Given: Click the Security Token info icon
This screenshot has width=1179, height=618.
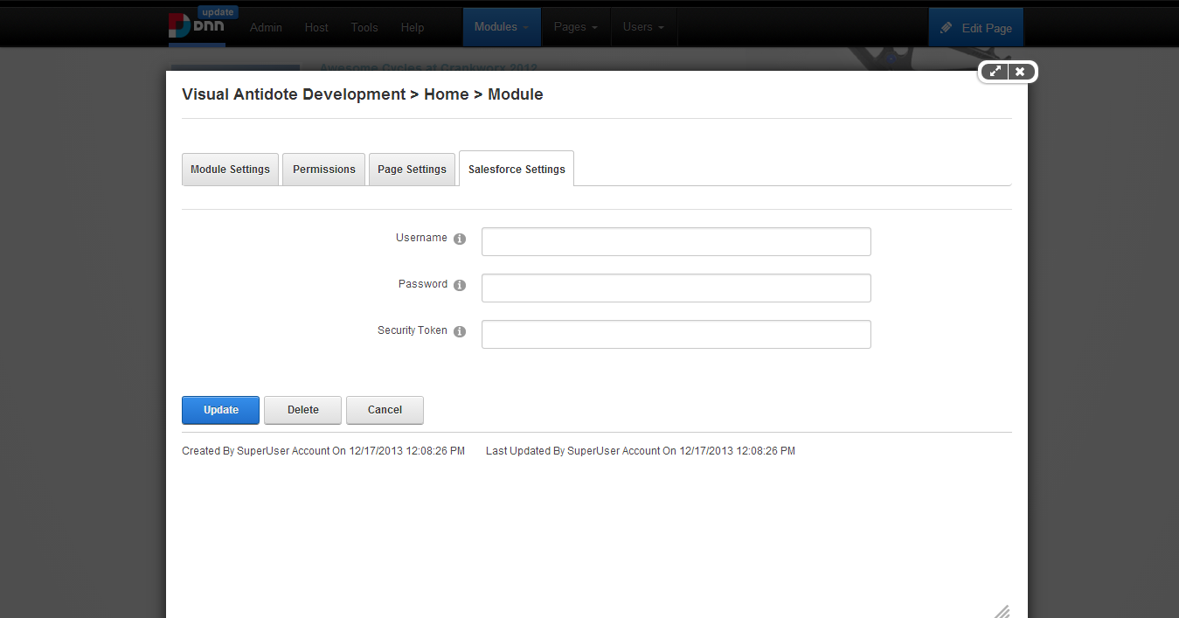Looking at the screenshot, I should point(460,331).
